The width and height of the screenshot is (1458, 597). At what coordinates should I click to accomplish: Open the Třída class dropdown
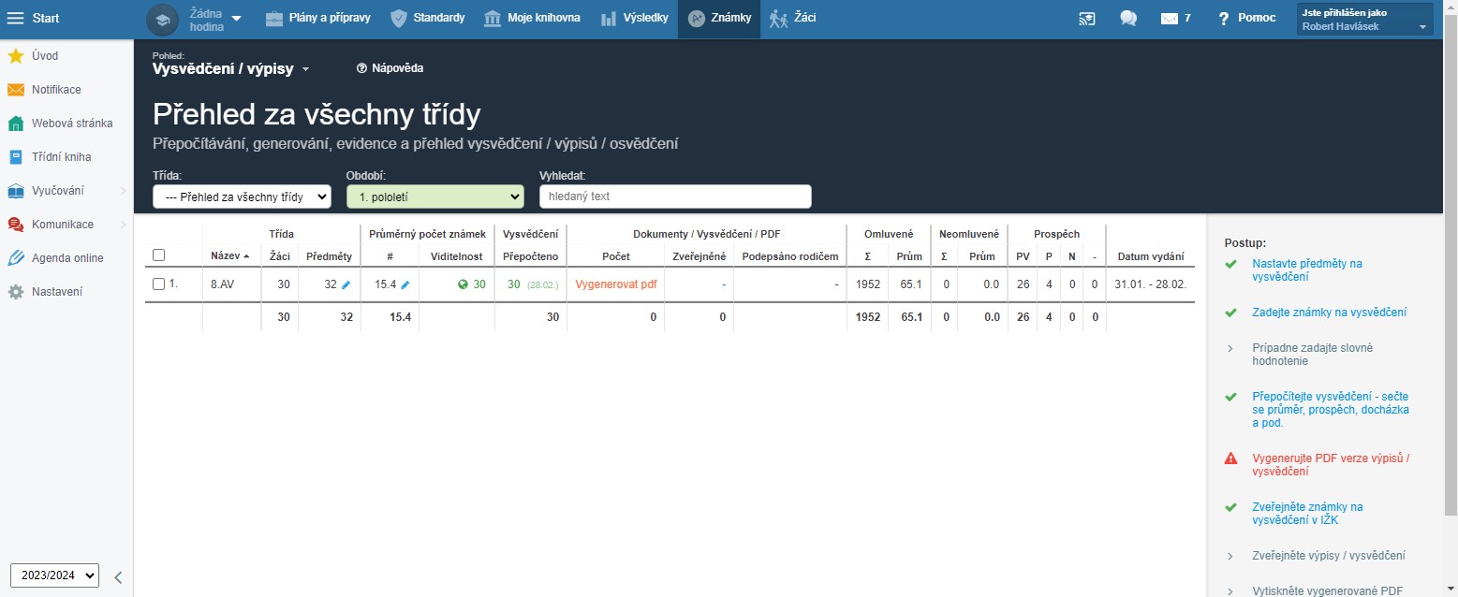point(242,197)
